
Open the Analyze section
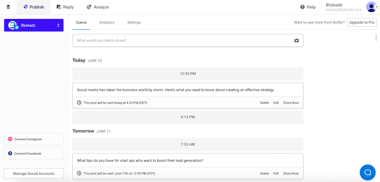[x=98, y=7]
